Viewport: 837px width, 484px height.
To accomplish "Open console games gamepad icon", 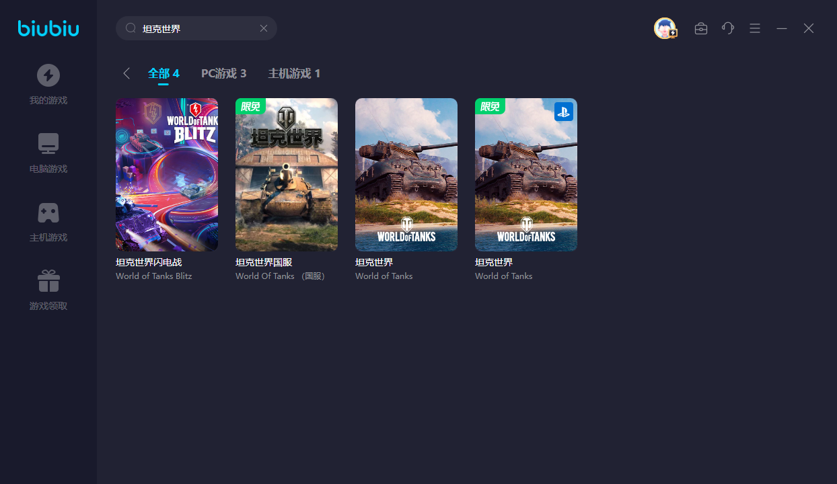I will pyautogui.click(x=48, y=212).
